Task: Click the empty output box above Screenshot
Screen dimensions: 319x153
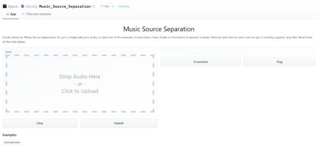Action: coord(238,50)
